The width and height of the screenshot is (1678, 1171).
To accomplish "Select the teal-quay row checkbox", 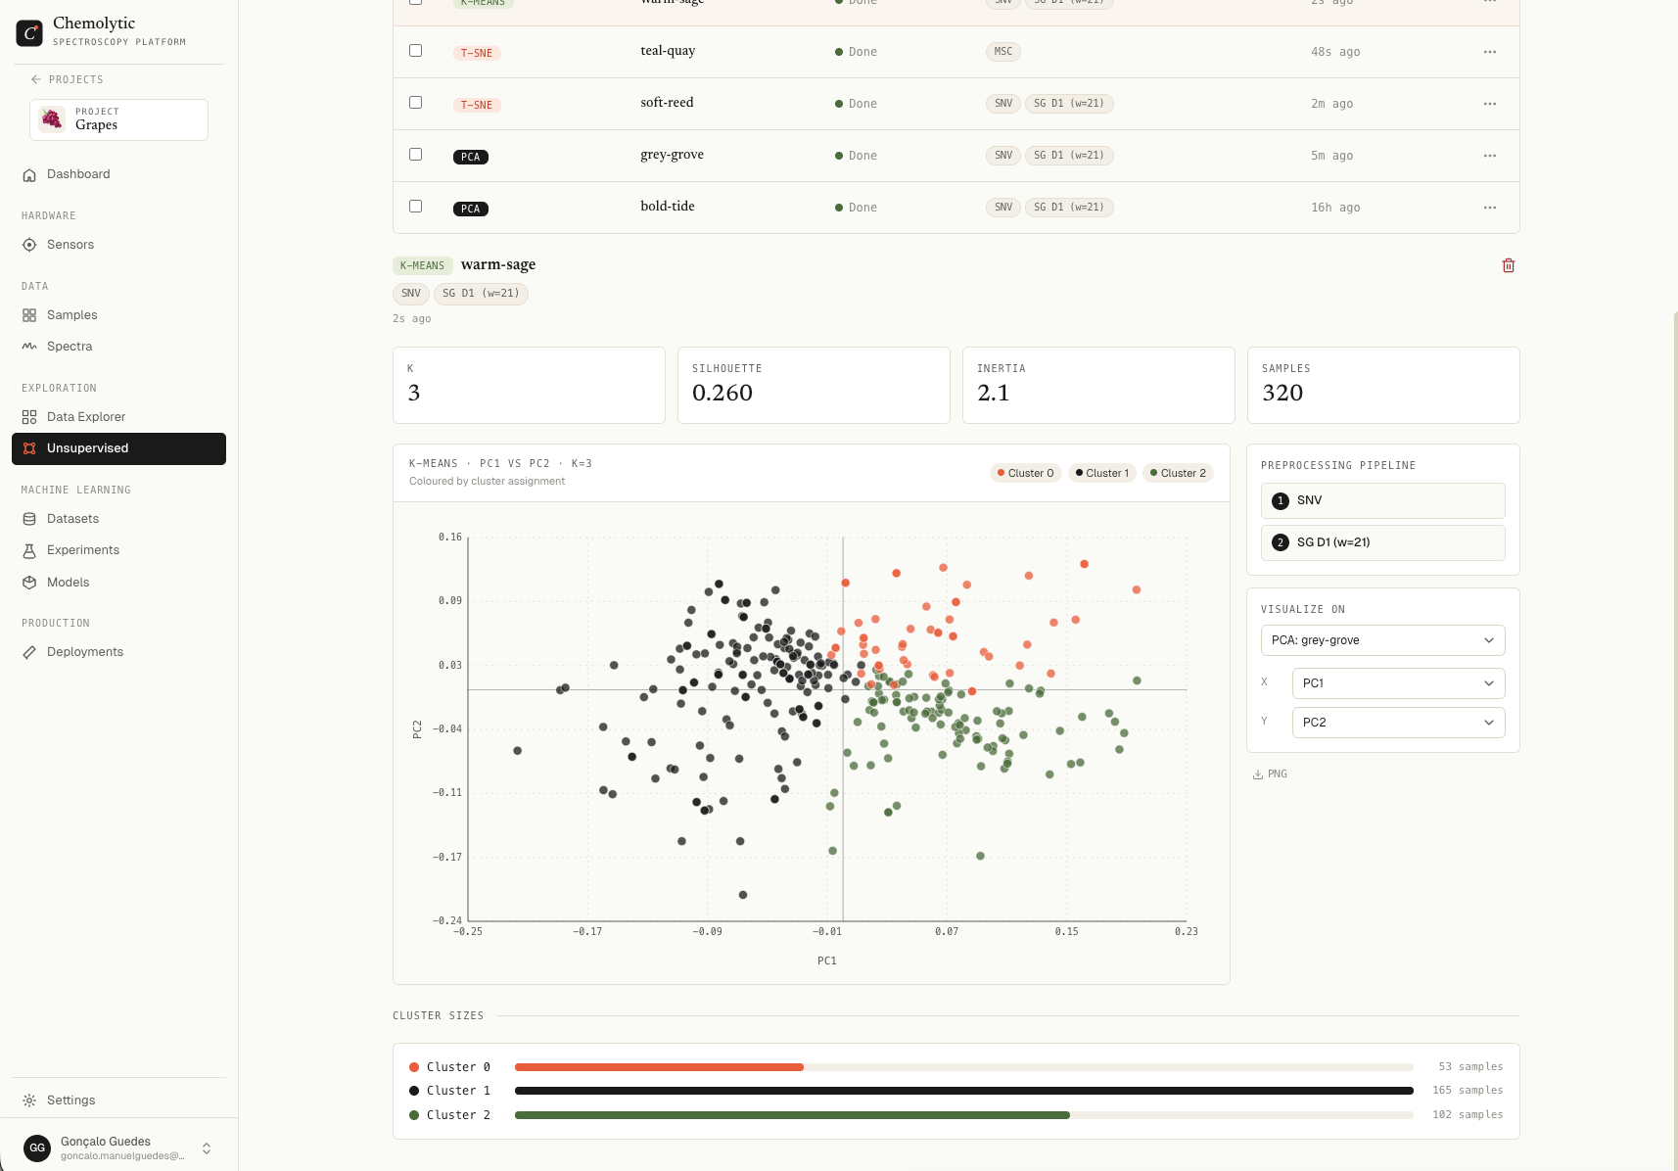I will [416, 51].
